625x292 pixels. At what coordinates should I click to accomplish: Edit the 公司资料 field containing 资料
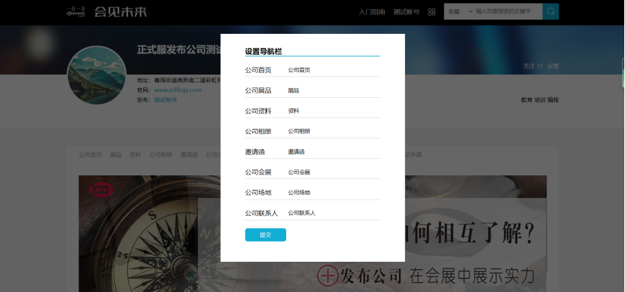[x=334, y=111]
